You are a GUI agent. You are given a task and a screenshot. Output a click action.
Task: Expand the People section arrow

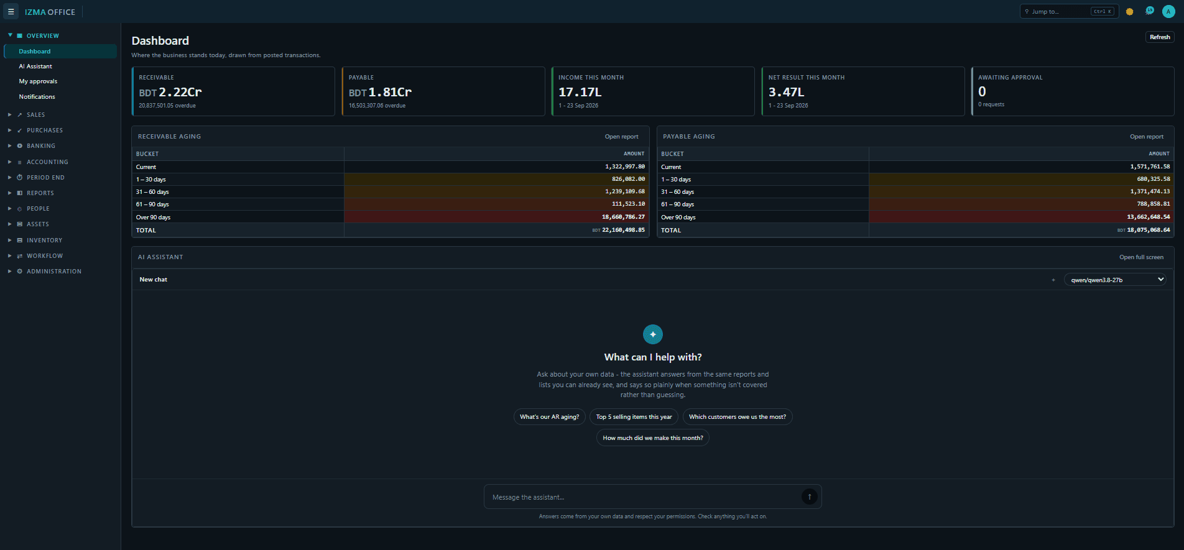[x=10, y=209]
